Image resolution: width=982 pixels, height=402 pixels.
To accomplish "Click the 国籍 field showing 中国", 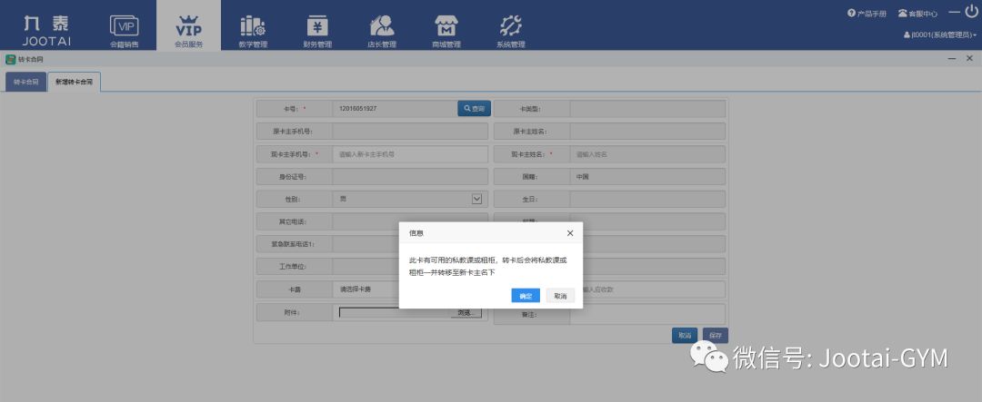I will 647,176.
